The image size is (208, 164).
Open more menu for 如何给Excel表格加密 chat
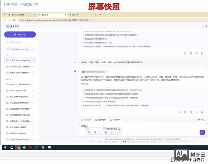33,133
